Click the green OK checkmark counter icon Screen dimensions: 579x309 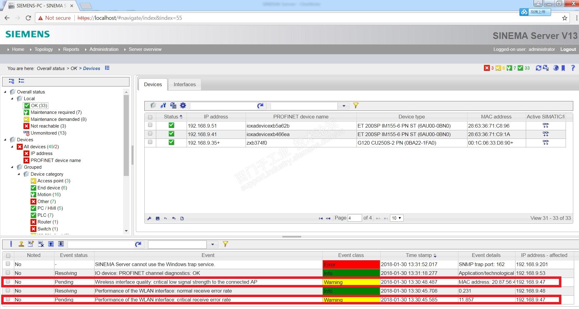click(x=521, y=68)
